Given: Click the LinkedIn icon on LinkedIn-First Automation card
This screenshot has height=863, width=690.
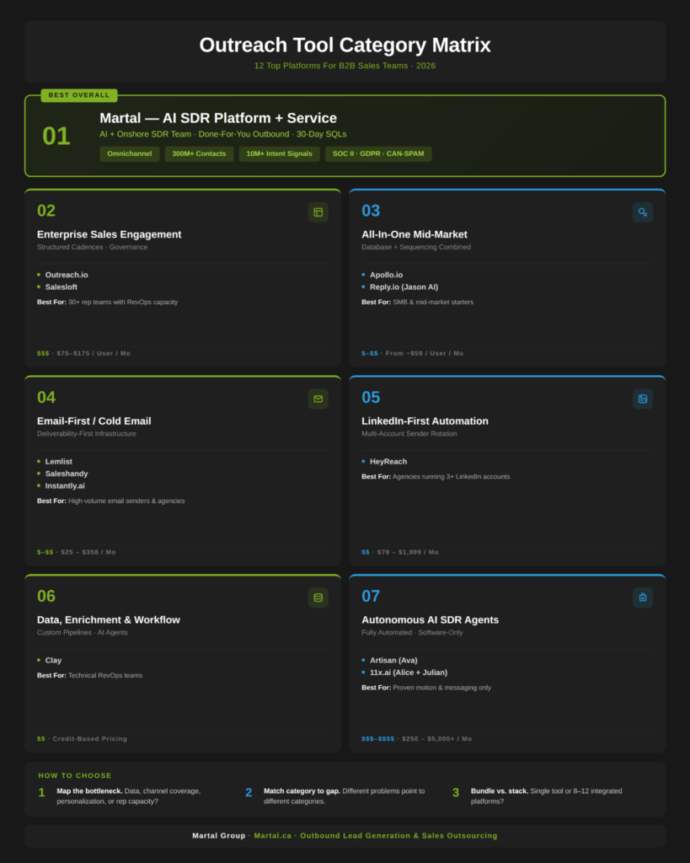Looking at the screenshot, I should click(x=643, y=399).
